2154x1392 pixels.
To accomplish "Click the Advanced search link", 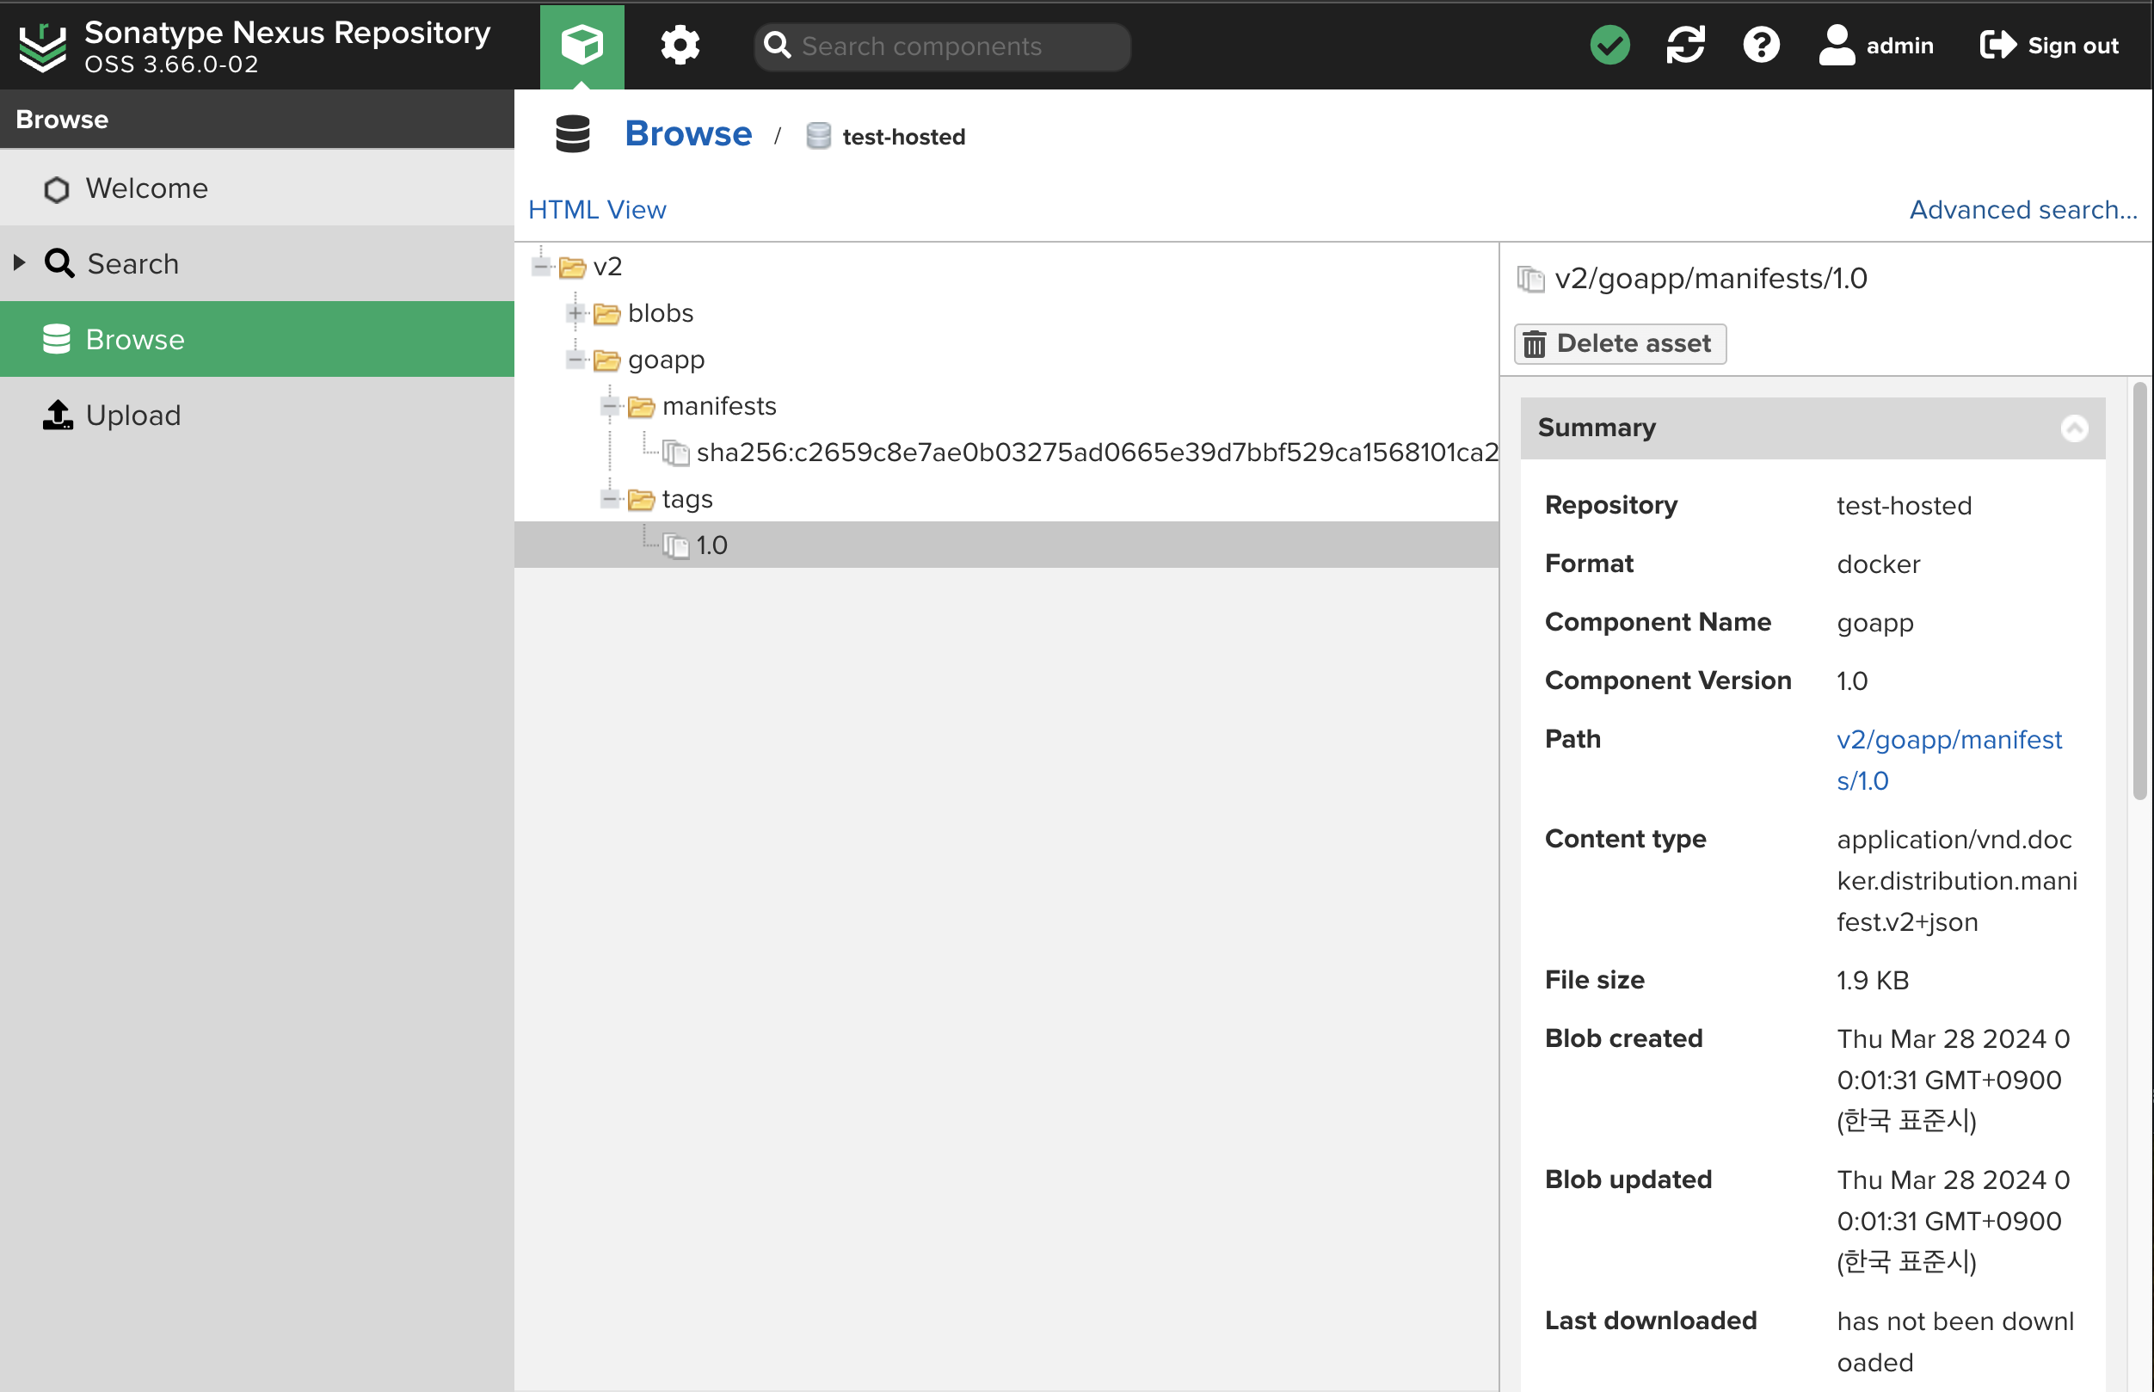I will pyautogui.click(x=2022, y=210).
